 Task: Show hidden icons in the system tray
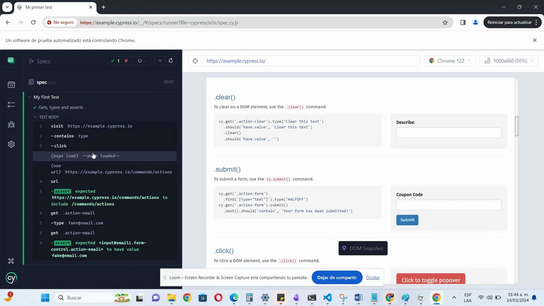click(x=454, y=297)
